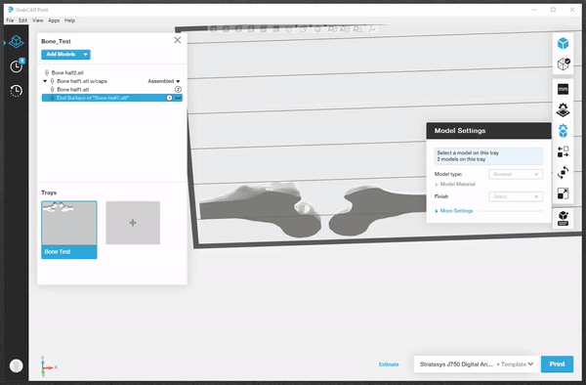This screenshot has height=385, width=586.
Task: Open the File menu
Action: [10, 21]
